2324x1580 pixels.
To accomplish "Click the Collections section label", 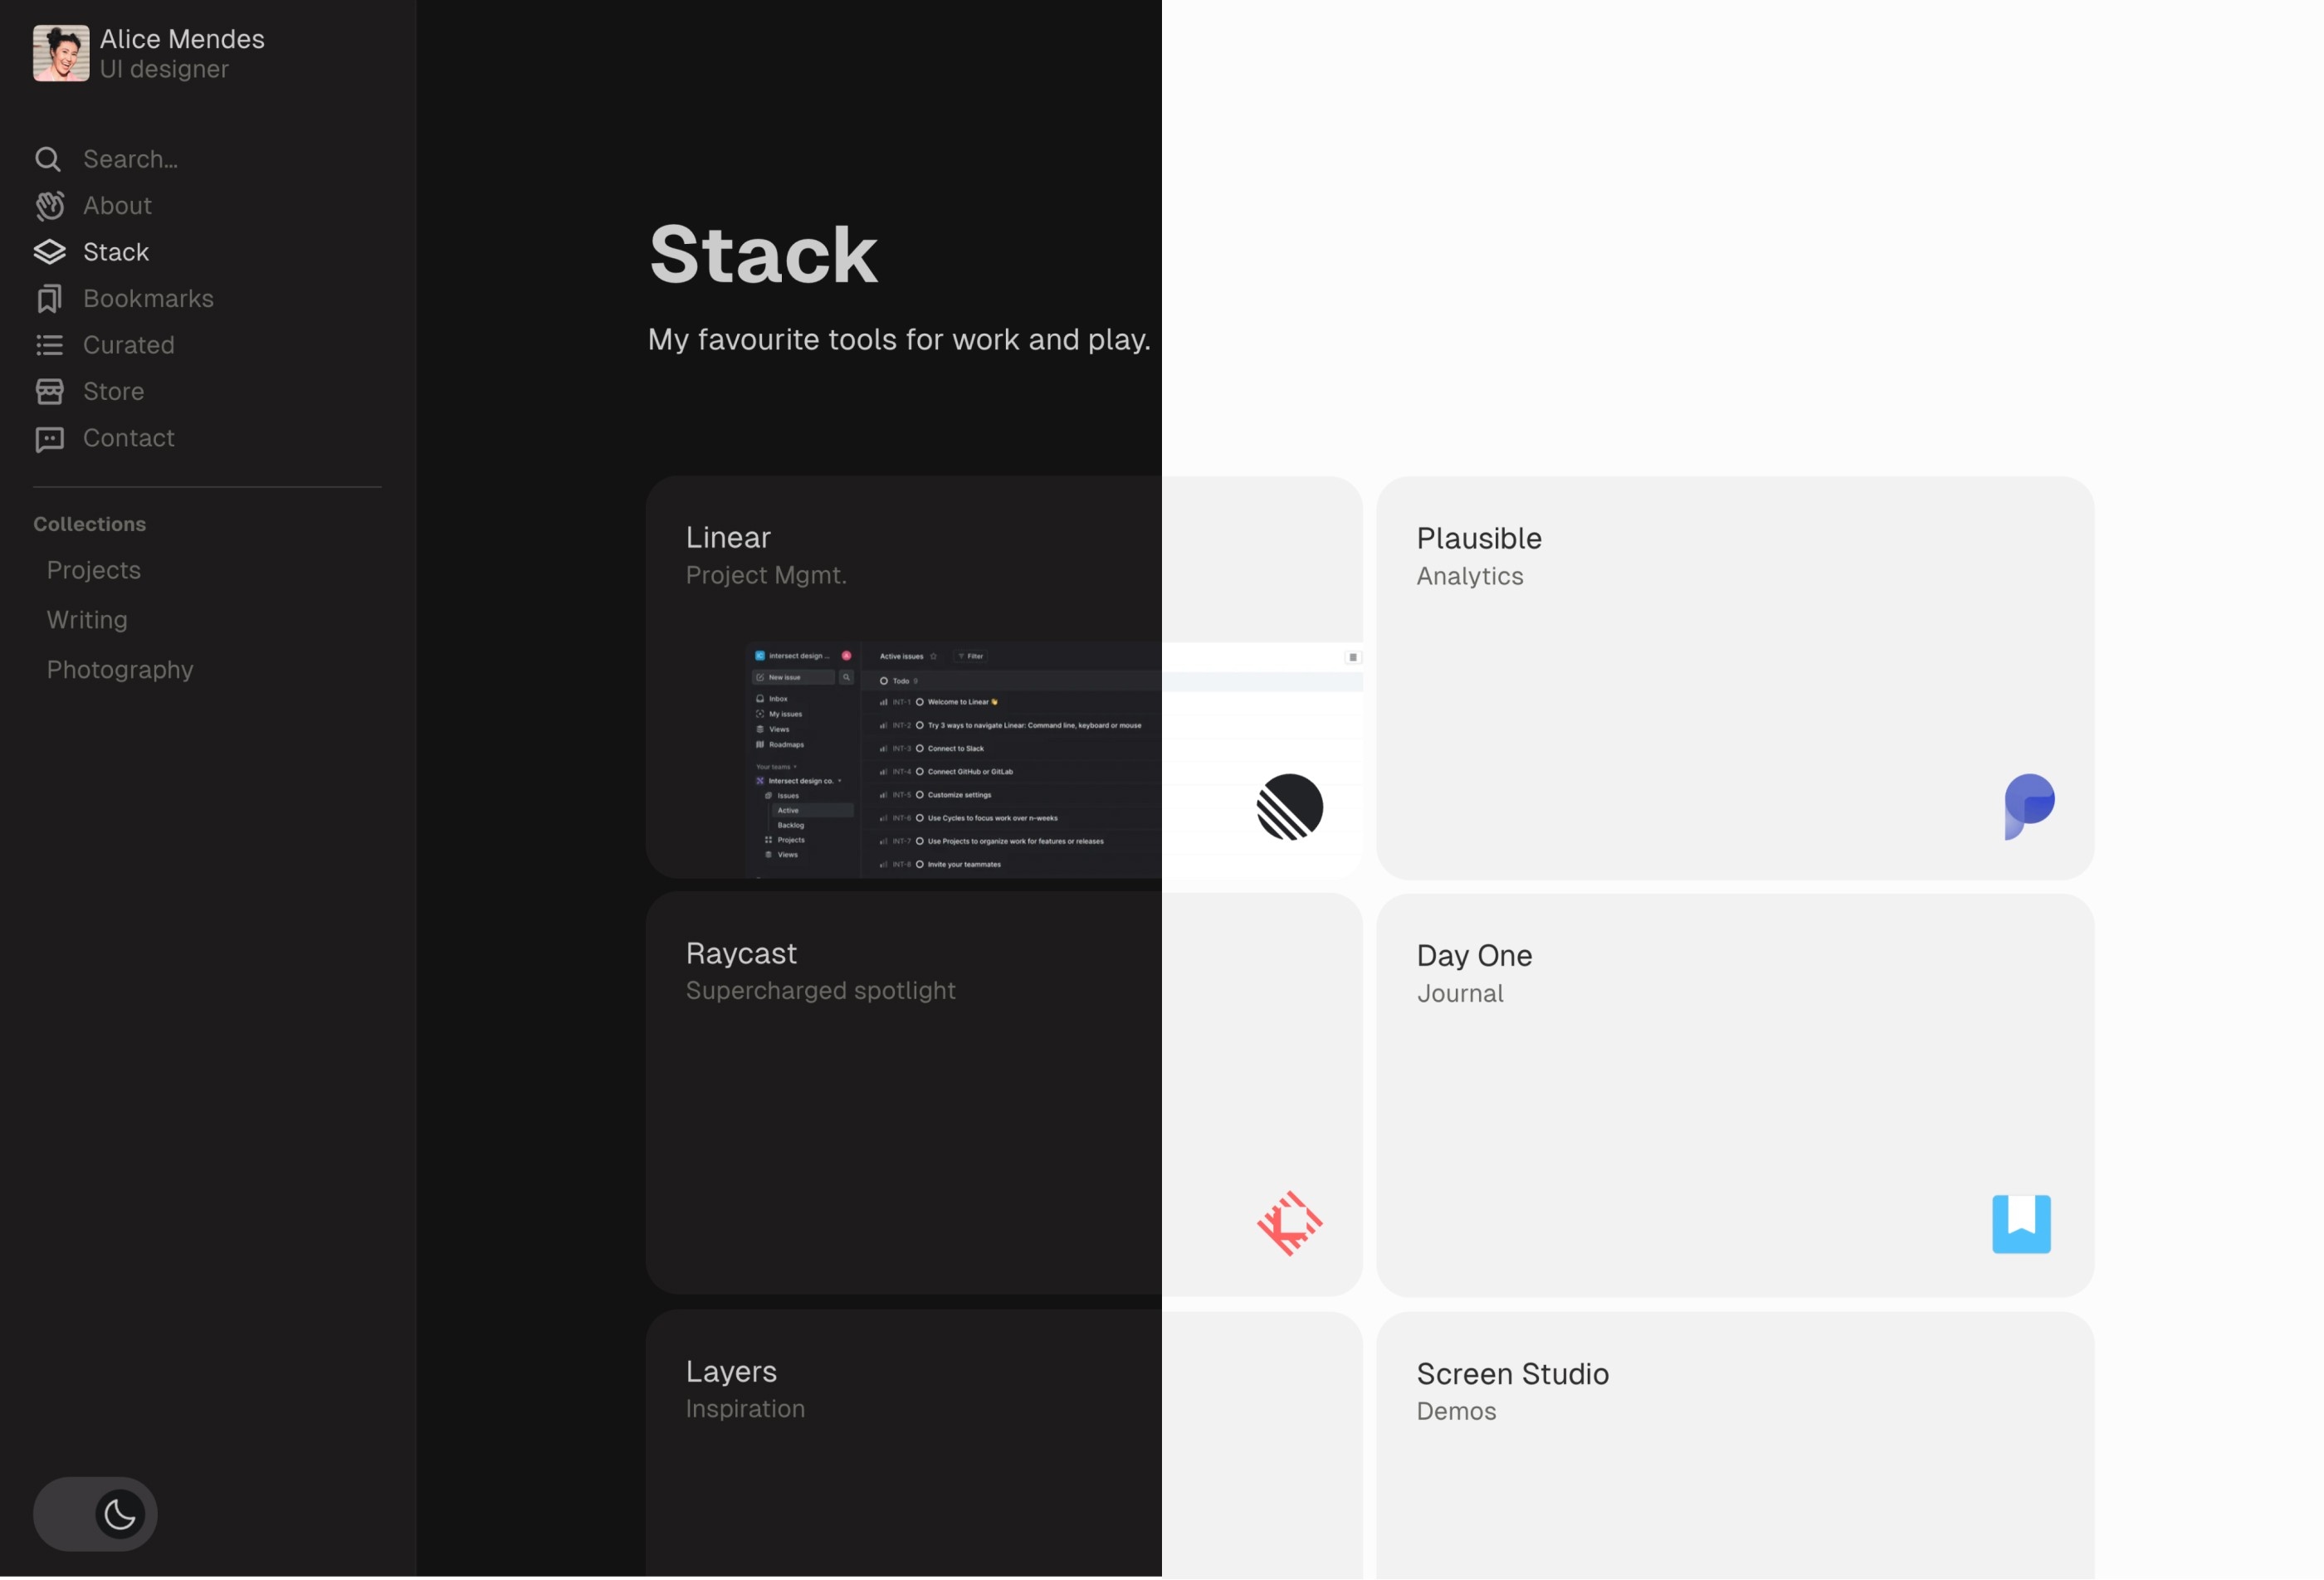I will point(90,524).
